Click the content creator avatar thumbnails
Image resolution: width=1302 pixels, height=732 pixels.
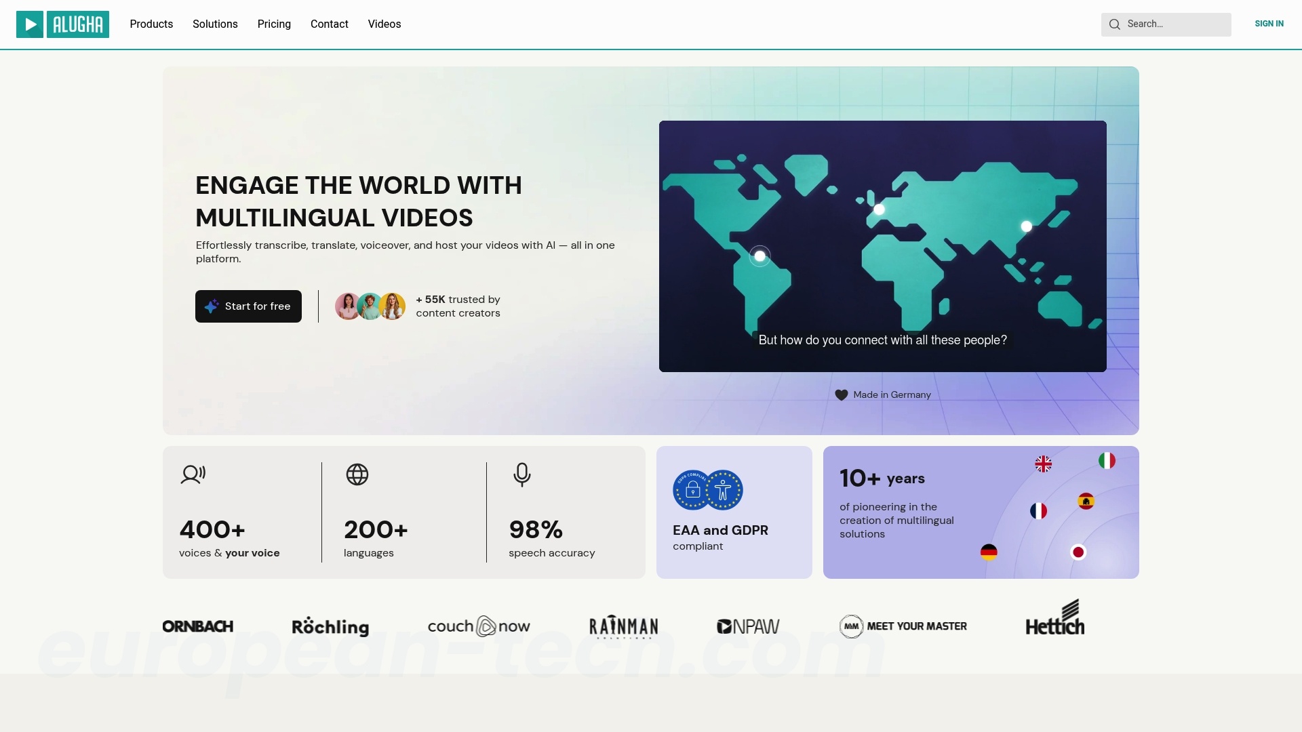(x=370, y=306)
